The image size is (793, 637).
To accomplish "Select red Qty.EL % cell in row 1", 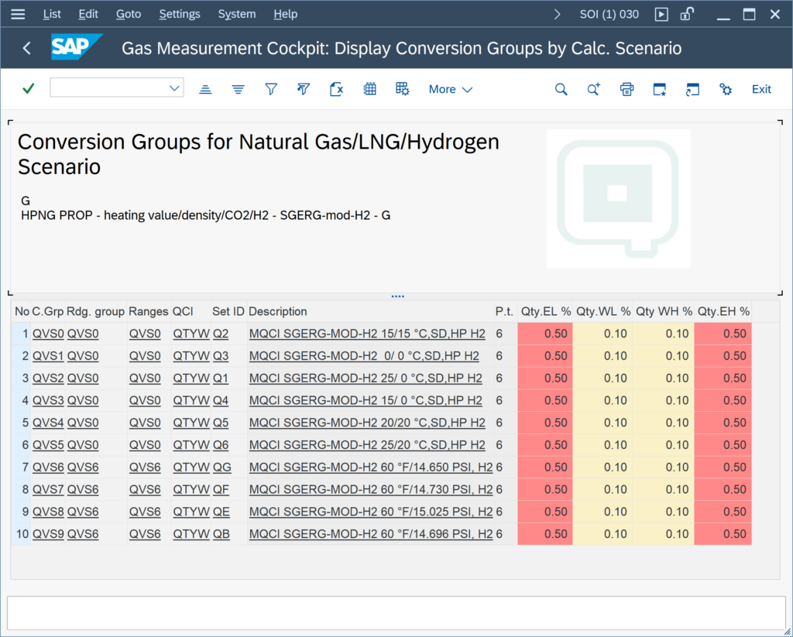I will coord(545,334).
